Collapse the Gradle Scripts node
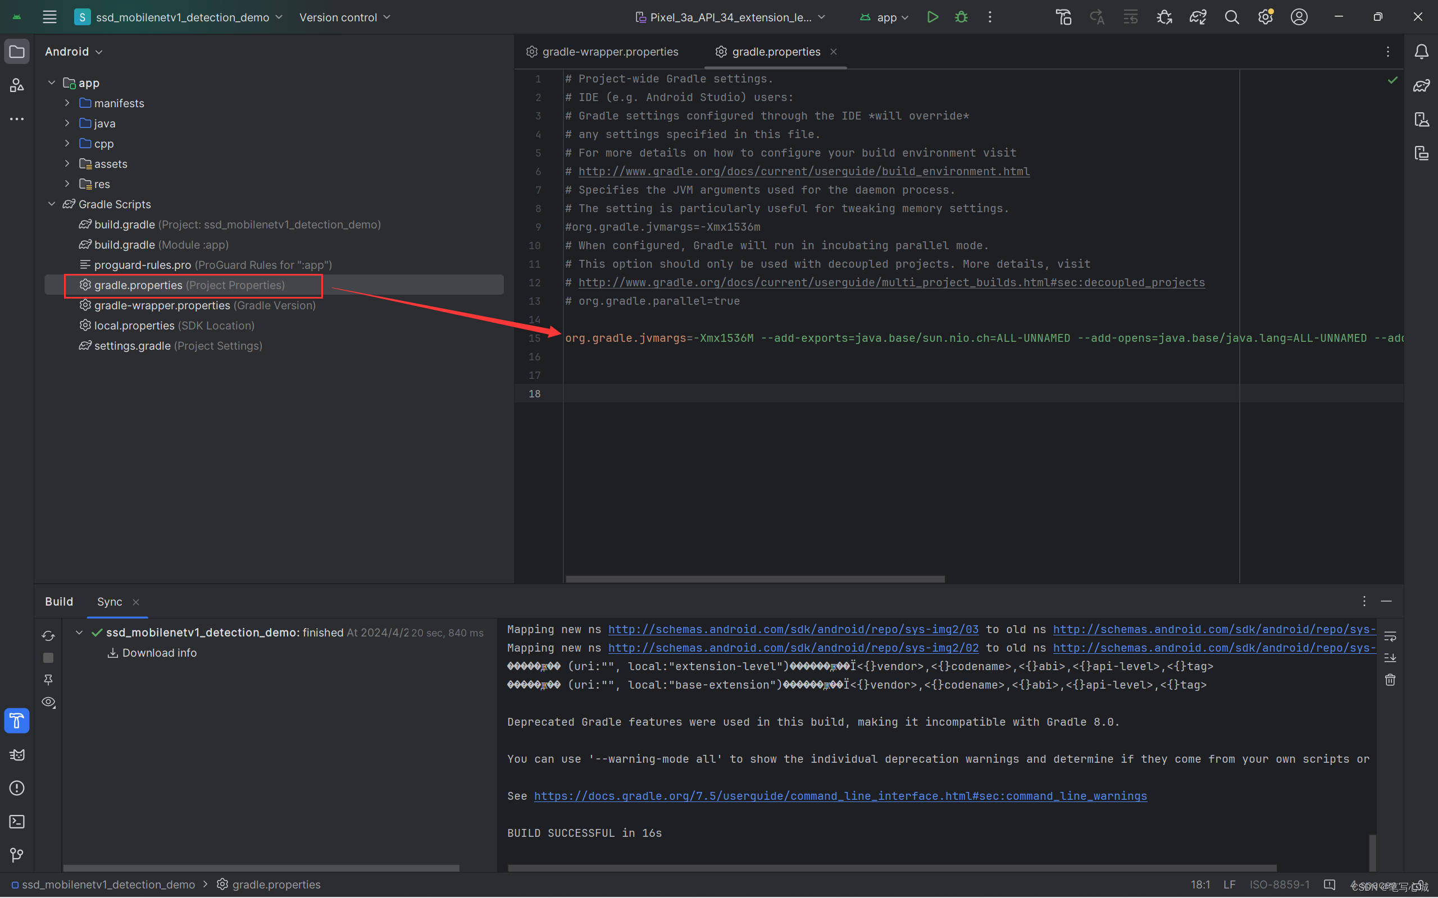 (x=52, y=204)
